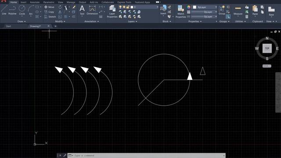Open a new drawing tab with plus
This screenshot has height=158, width=281.
55,26
